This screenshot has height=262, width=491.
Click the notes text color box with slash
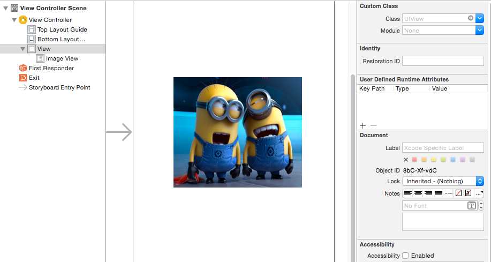click(458, 193)
